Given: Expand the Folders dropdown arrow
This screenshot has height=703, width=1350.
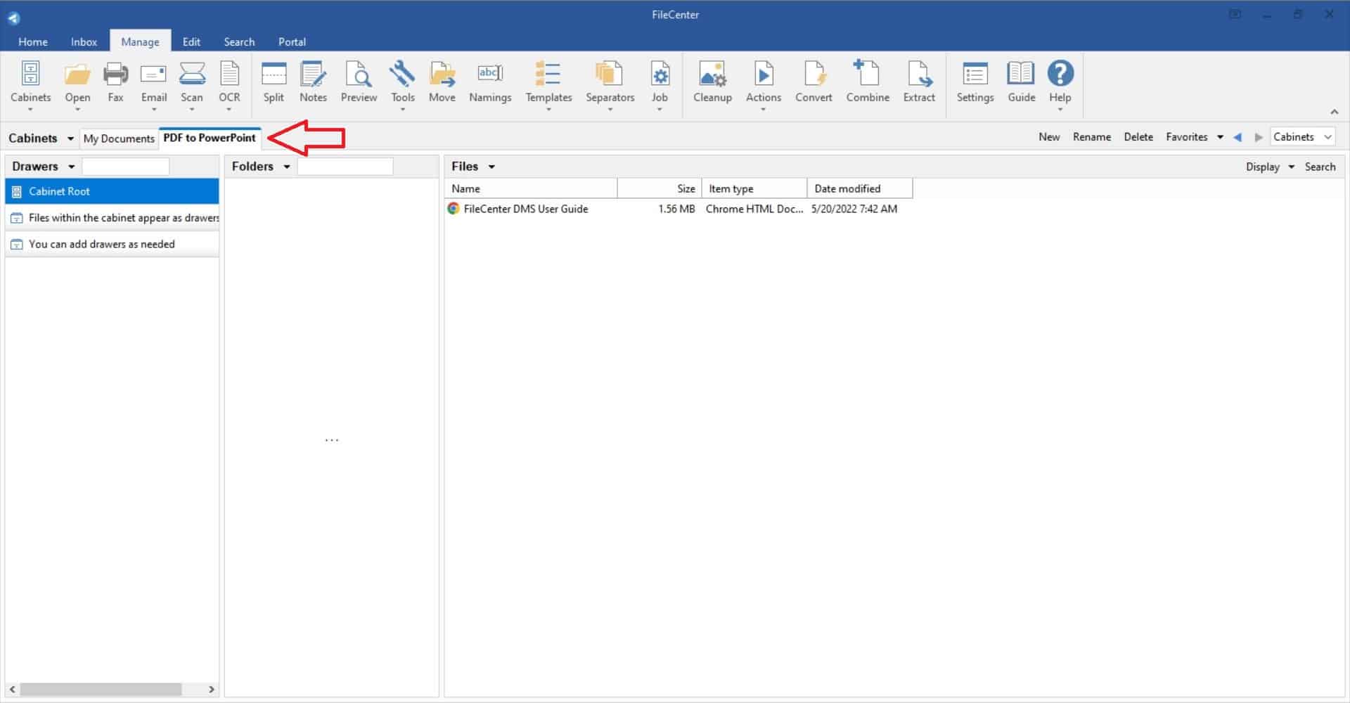Looking at the screenshot, I should pos(286,167).
